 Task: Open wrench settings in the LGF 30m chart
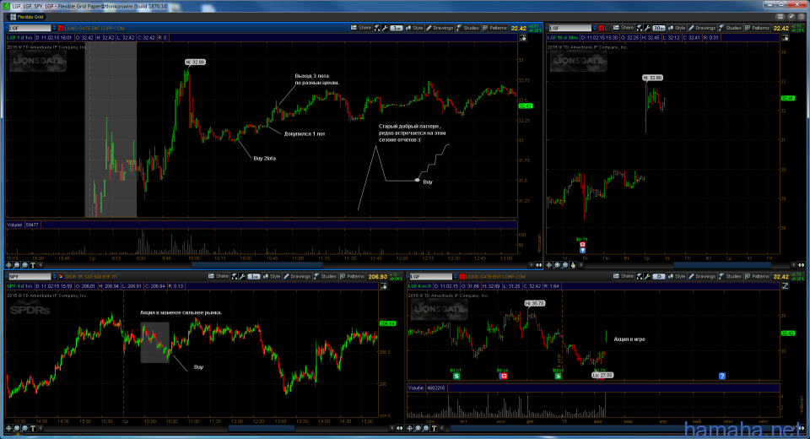647,28
